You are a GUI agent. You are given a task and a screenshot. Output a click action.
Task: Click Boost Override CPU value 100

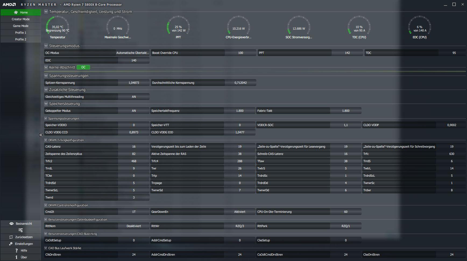240,53
